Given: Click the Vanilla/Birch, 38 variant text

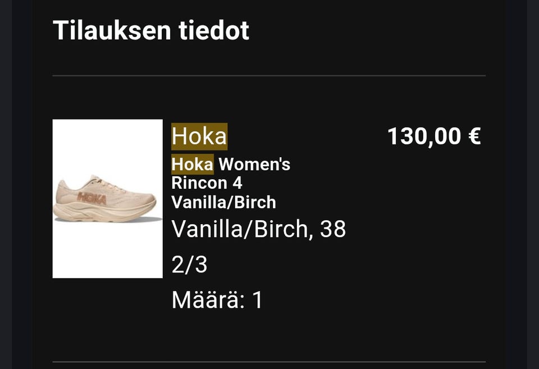Looking at the screenshot, I should coord(258,229).
